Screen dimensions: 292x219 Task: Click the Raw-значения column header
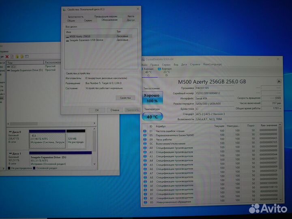[268, 125]
